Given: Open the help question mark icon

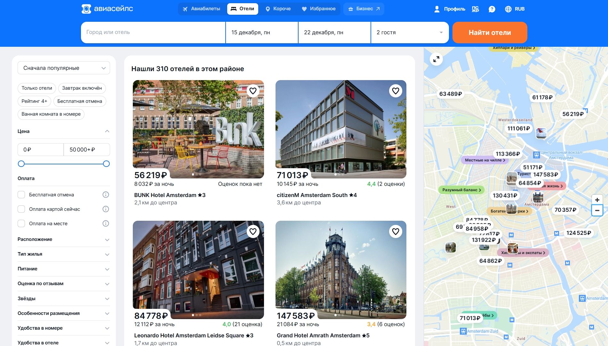Looking at the screenshot, I should tap(492, 9).
